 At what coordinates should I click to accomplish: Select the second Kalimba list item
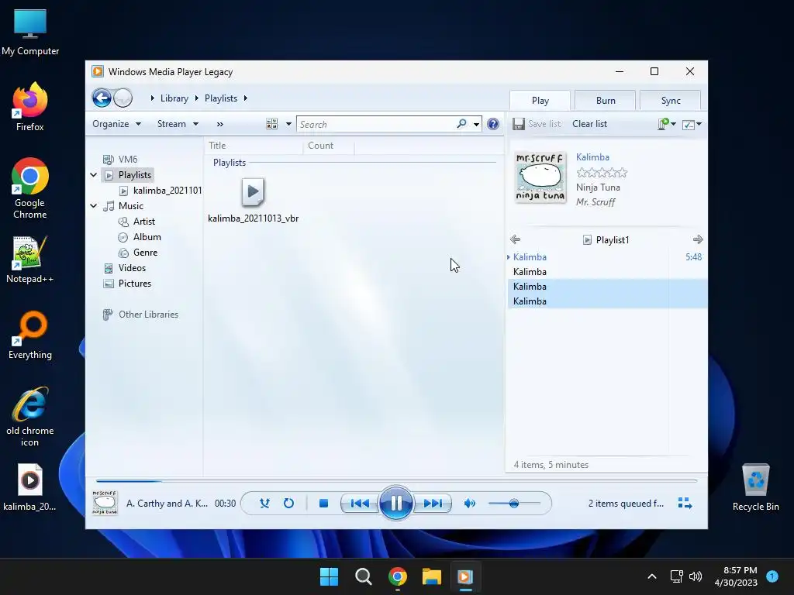click(606, 272)
